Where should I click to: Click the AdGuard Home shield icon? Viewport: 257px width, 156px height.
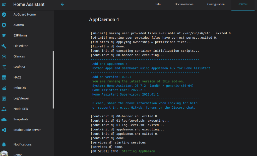[4, 15]
